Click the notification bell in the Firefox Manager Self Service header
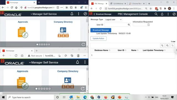The image size is (177, 100). click(x=72, y=14)
